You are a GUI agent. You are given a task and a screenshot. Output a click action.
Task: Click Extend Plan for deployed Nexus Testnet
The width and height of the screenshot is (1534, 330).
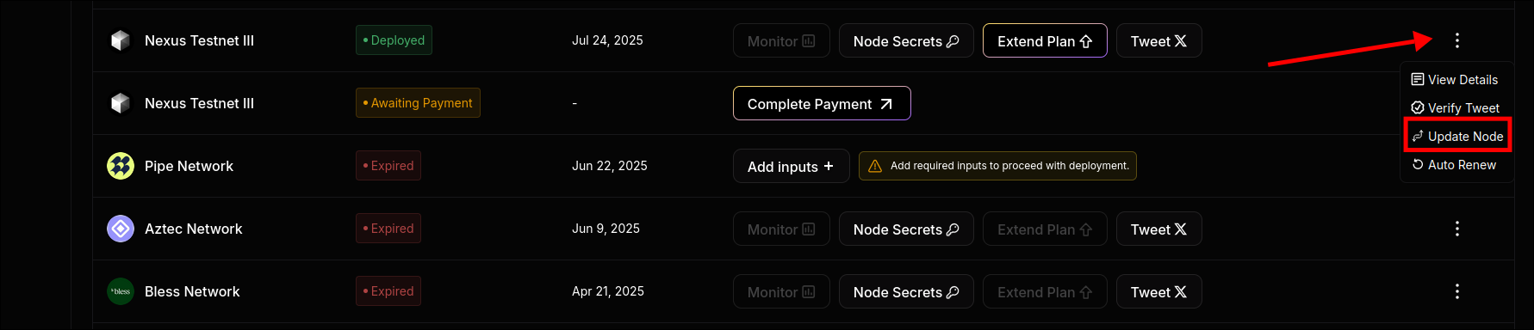(x=1045, y=40)
